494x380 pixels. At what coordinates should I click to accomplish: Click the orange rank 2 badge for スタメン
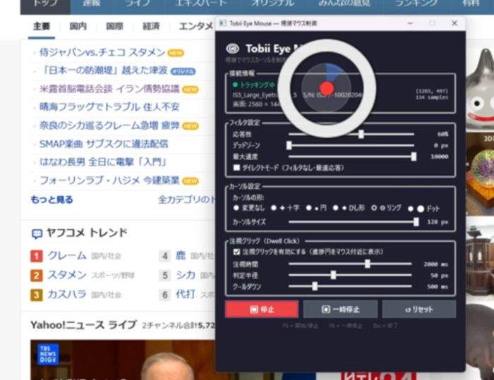(x=36, y=276)
